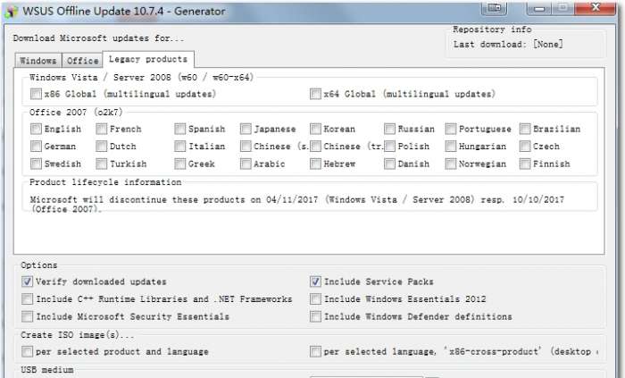Check ISO per selected product and language
The image size is (625, 378).
point(27,352)
